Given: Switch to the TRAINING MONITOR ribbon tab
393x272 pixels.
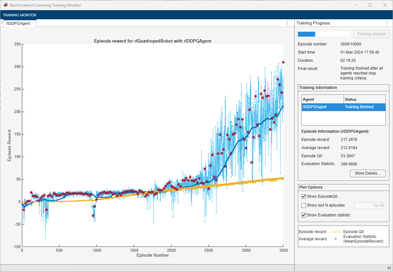Looking at the screenshot, I should [x=20, y=15].
